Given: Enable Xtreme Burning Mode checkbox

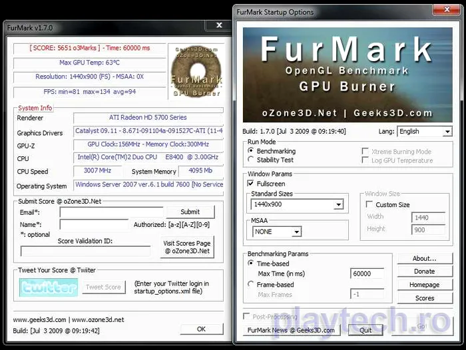Looking at the screenshot, I should pyautogui.click(x=365, y=151).
